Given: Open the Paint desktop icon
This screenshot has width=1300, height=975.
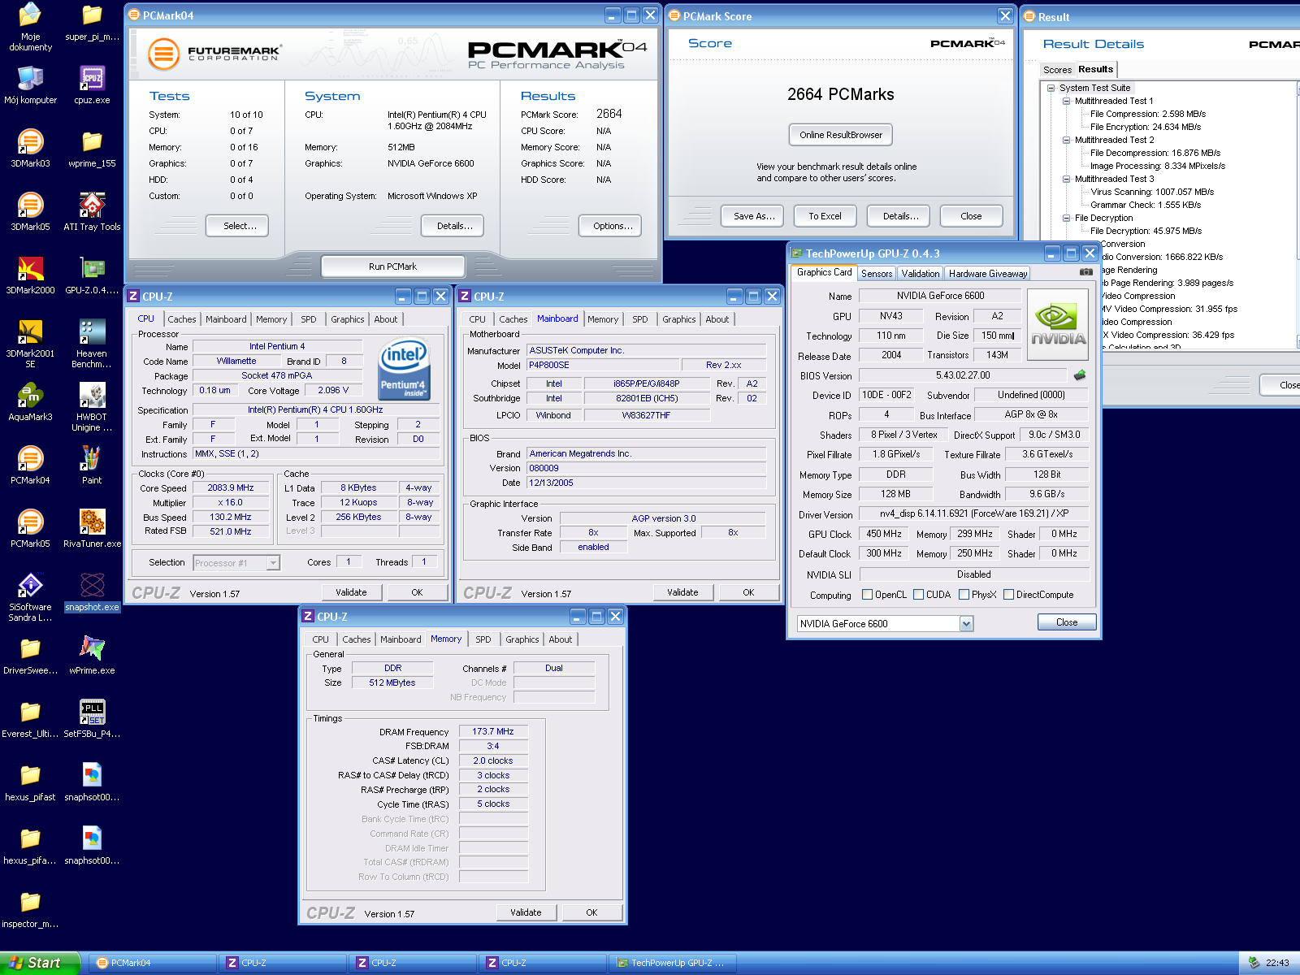Looking at the screenshot, I should (92, 466).
